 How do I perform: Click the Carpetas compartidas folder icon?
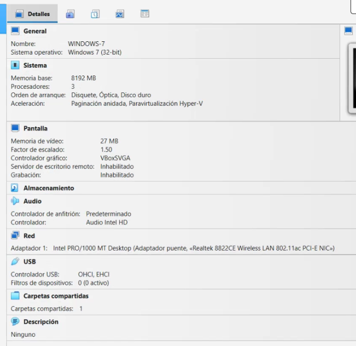(15, 295)
